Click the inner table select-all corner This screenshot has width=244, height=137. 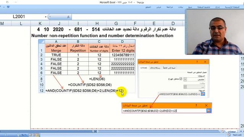42,41
